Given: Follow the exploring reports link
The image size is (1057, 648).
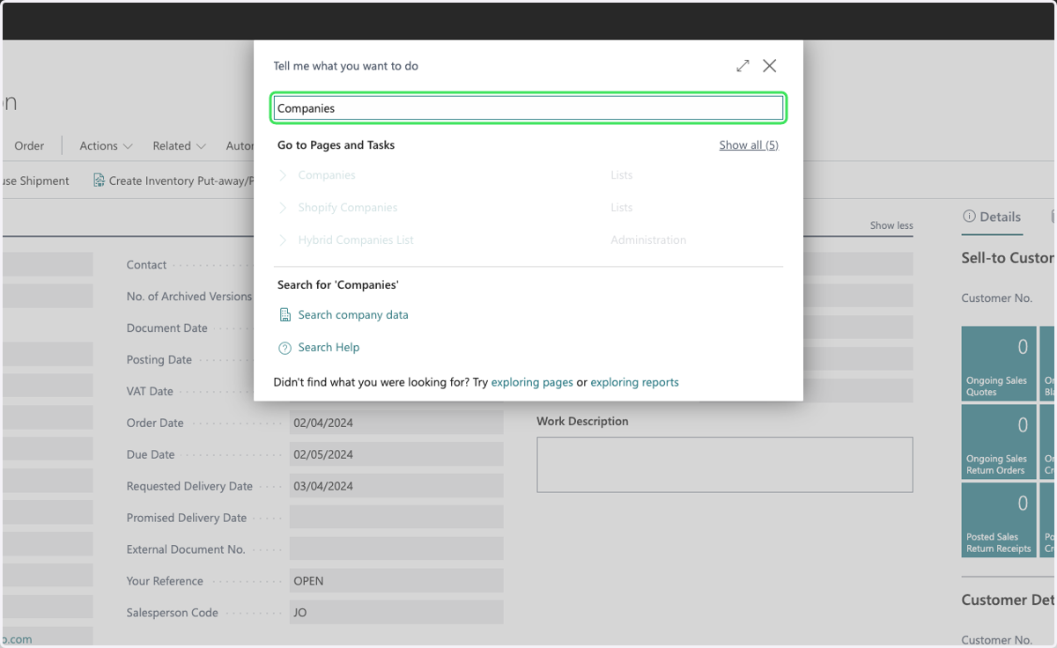Looking at the screenshot, I should pyautogui.click(x=634, y=382).
